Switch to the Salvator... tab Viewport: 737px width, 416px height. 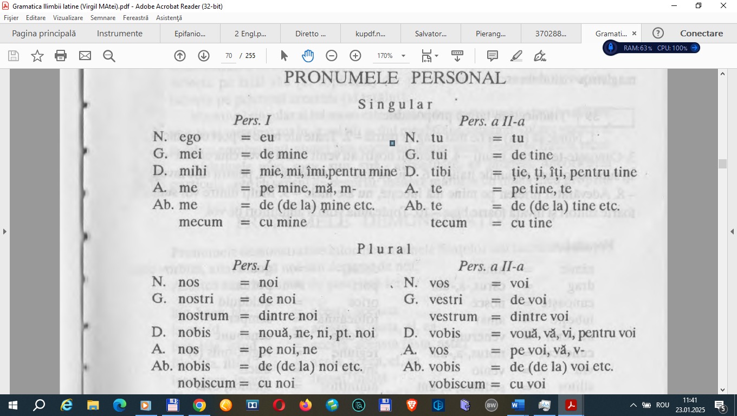click(431, 34)
